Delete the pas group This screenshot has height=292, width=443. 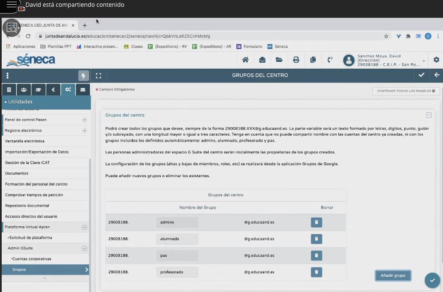point(317,256)
